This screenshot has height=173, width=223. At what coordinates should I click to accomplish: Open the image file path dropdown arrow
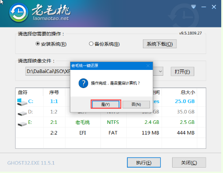pos(160,72)
